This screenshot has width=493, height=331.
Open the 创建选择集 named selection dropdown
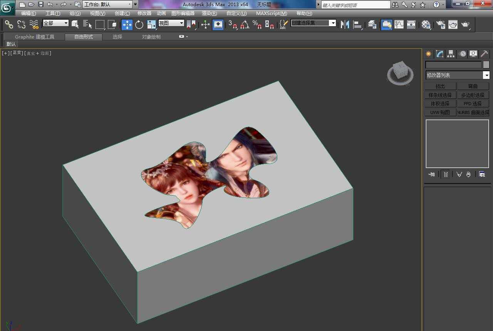coord(333,23)
